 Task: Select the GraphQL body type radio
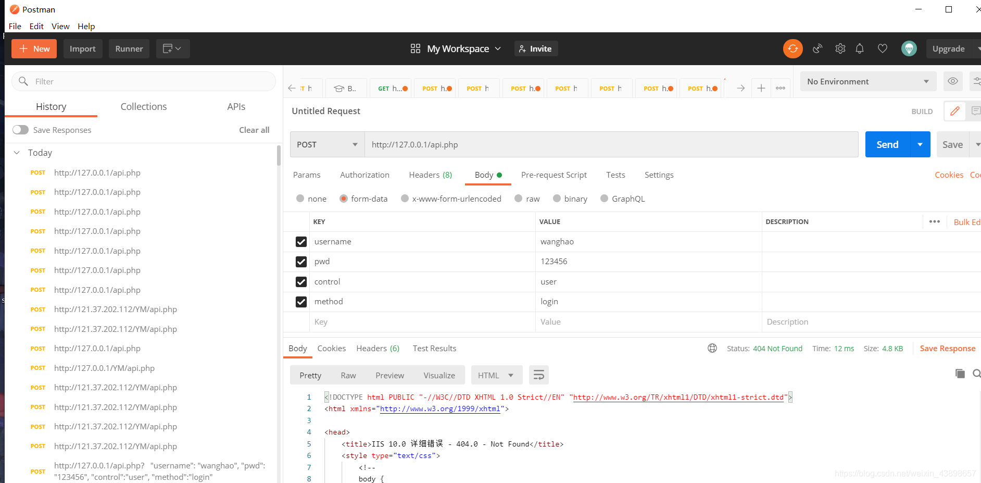(604, 198)
